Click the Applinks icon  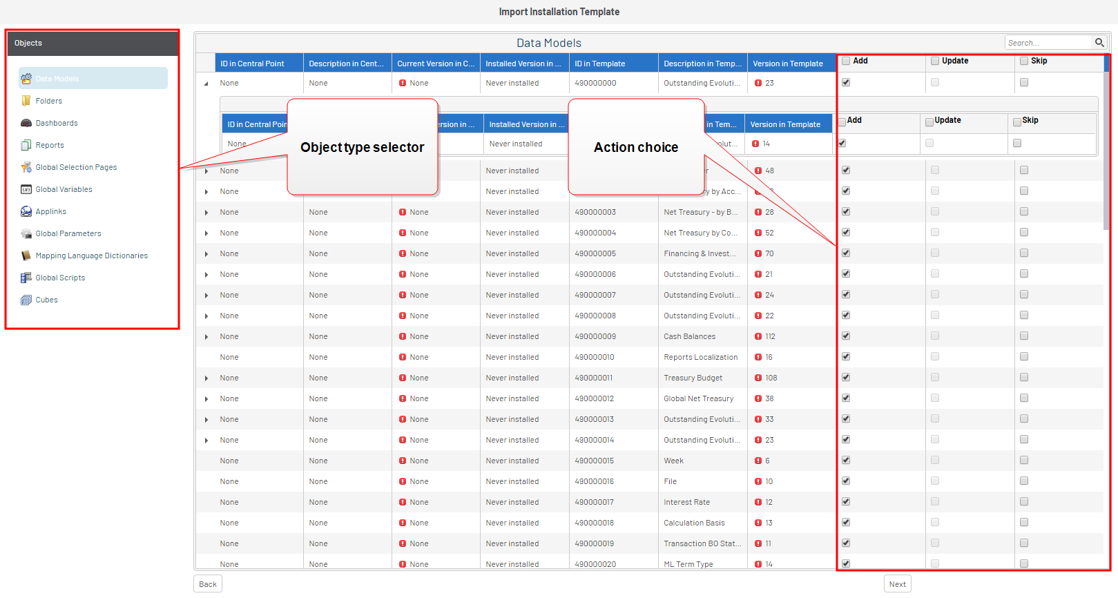pos(26,211)
